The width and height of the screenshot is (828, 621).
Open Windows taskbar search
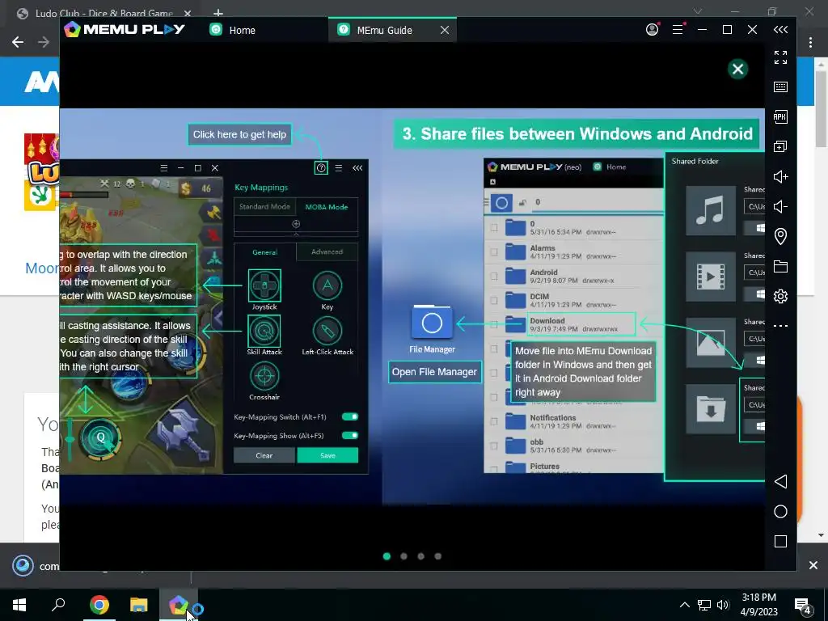(x=58, y=605)
